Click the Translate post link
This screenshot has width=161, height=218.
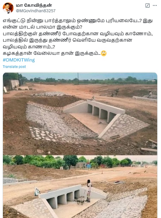coord(14,67)
